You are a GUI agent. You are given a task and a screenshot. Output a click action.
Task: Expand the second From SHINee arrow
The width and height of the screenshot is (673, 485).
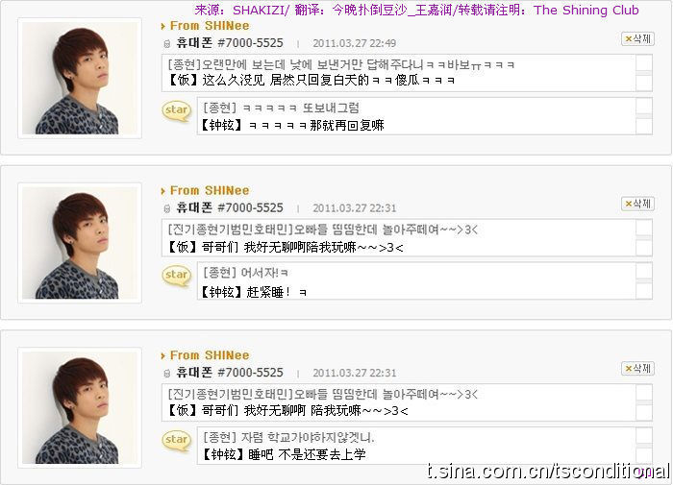(x=162, y=191)
